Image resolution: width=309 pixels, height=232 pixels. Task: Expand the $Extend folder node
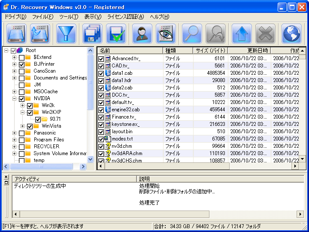[x=14, y=57]
